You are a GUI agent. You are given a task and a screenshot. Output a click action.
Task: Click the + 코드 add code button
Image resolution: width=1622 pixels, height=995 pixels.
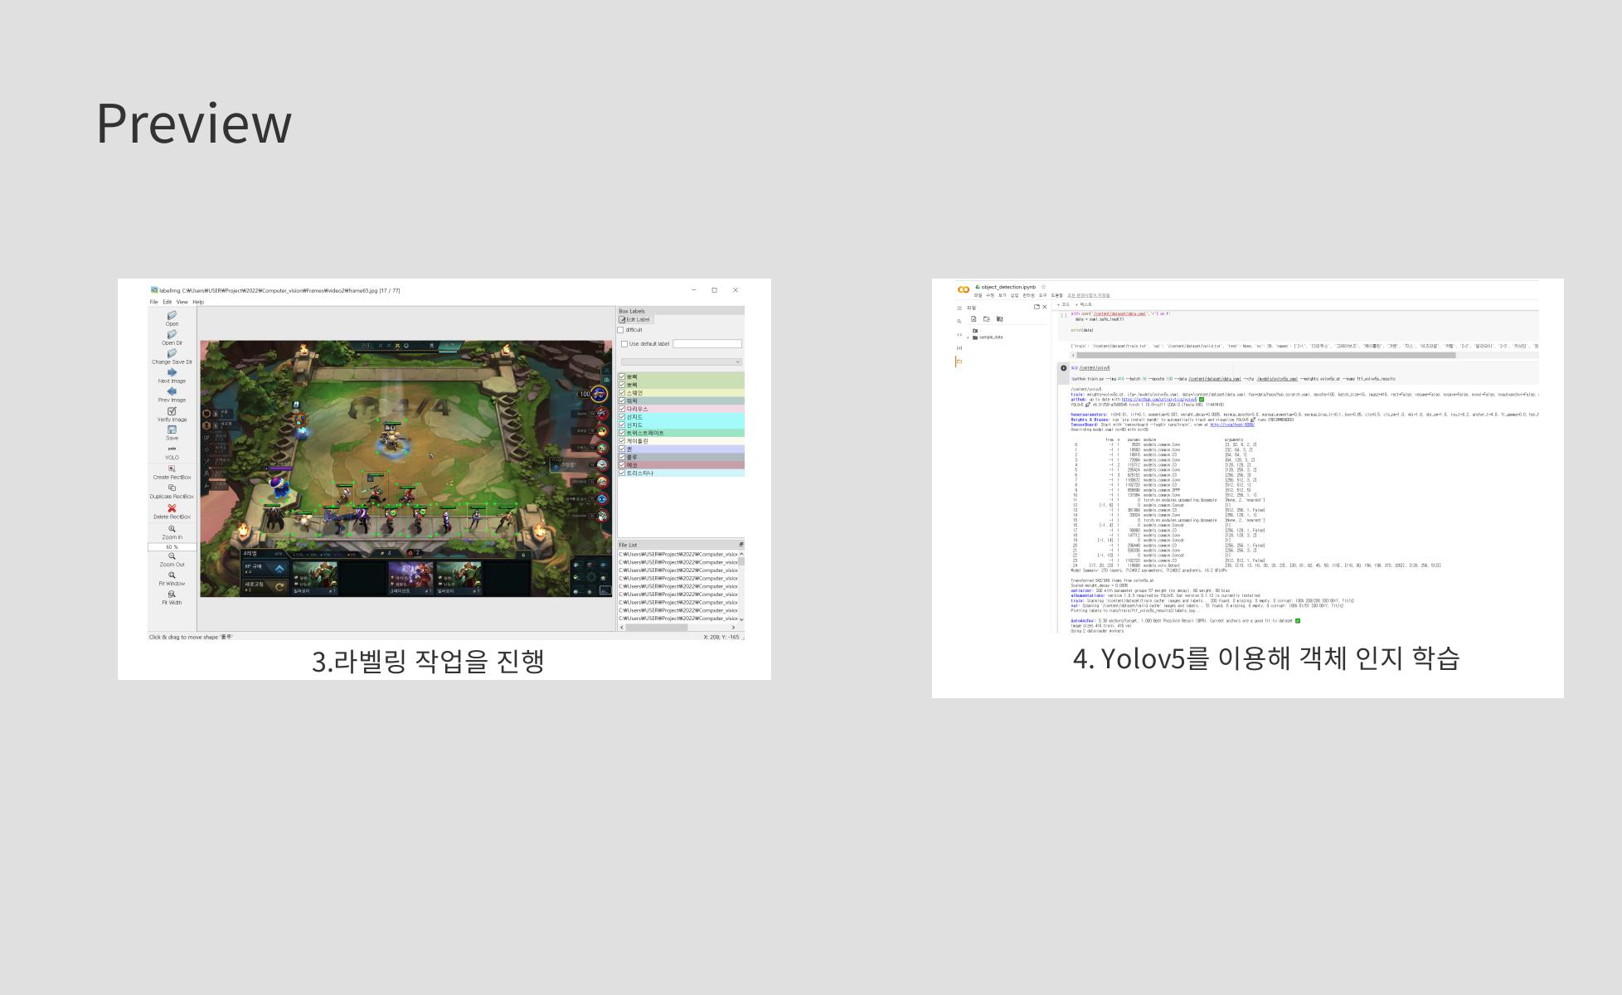pyautogui.click(x=1064, y=304)
